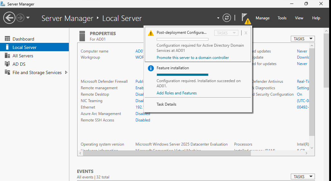Screen dimensions: 331x181
Task: Click the Feature installation progress bar
Action: (182, 75)
